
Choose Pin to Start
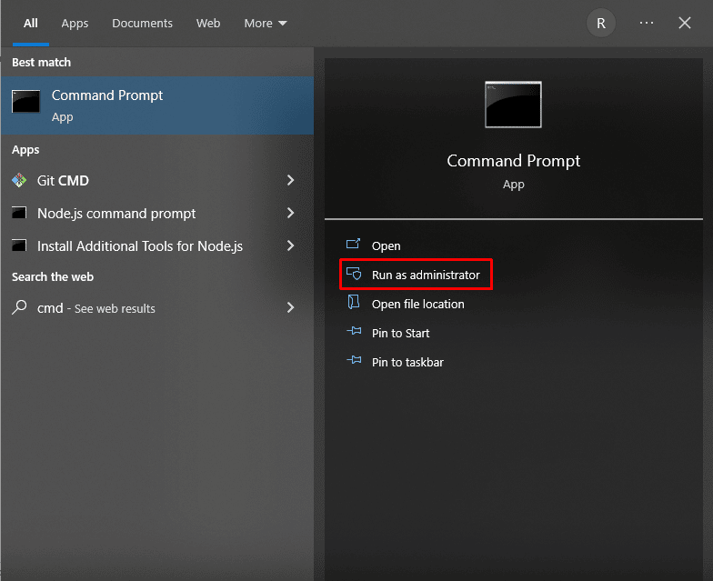pyautogui.click(x=400, y=333)
